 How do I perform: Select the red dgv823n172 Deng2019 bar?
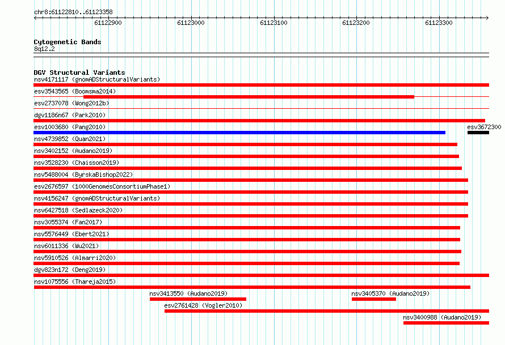tap(261, 275)
